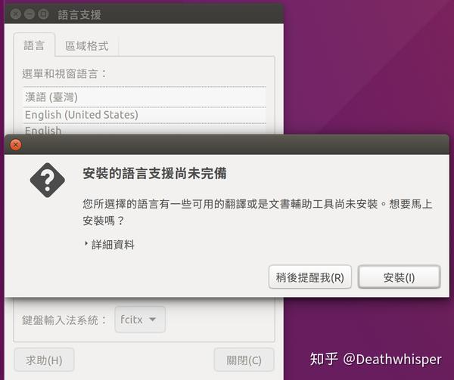Click the 稍後提醒我(R) button
This screenshot has height=380, width=454.
pos(309,277)
